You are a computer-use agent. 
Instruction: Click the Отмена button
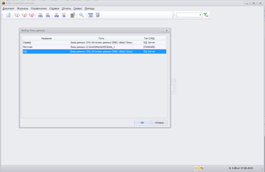click(159, 122)
